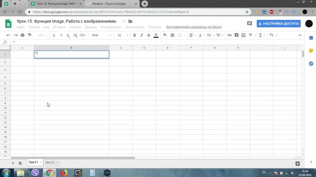This screenshot has width=316, height=177.
Task: Open the comments history
Action: click(249, 24)
